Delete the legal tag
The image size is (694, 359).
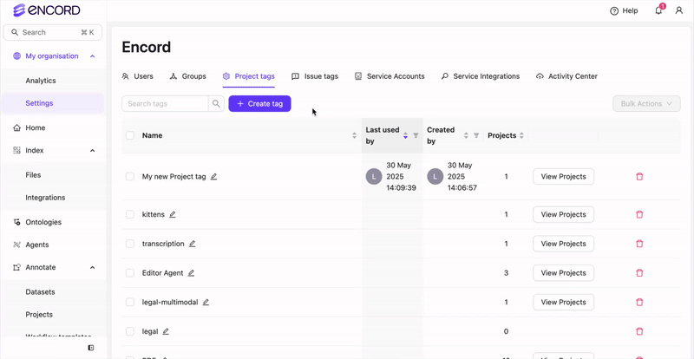[639, 331]
